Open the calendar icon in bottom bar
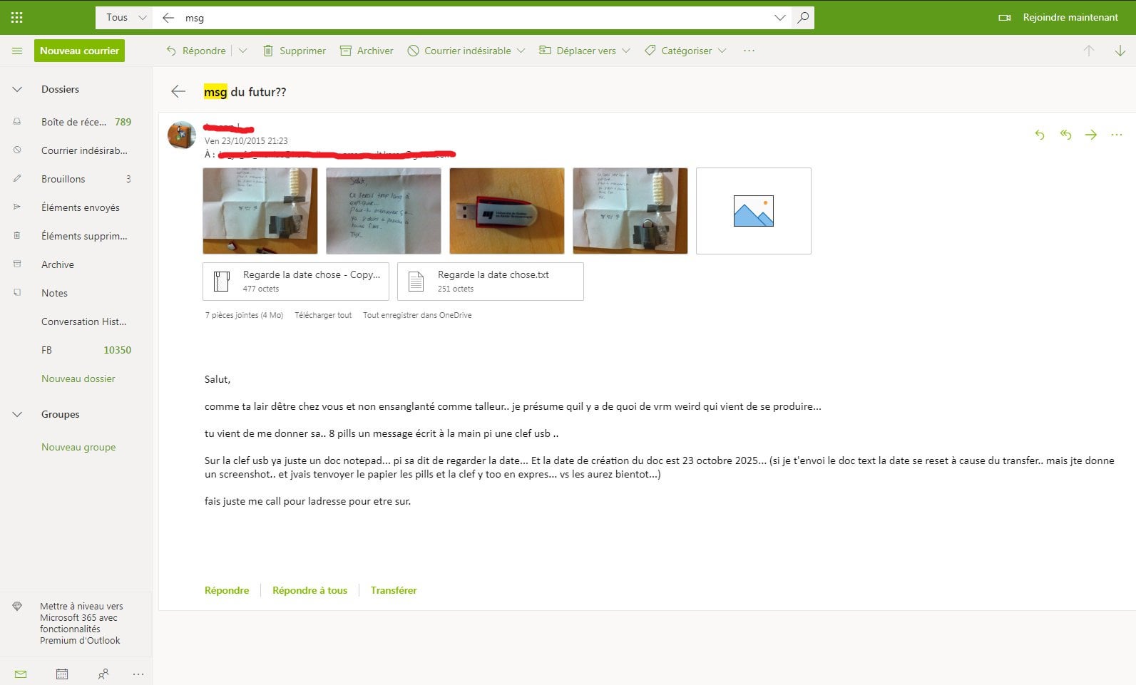This screenshot has height=685, width=1136. [x=62, y=674]
